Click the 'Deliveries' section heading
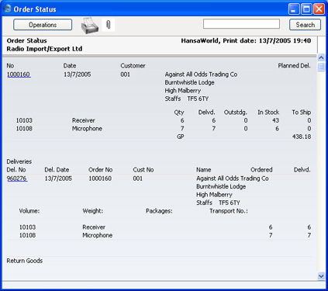Image resolution: width=328 pixels, height=291 pixels. (19, 161)
